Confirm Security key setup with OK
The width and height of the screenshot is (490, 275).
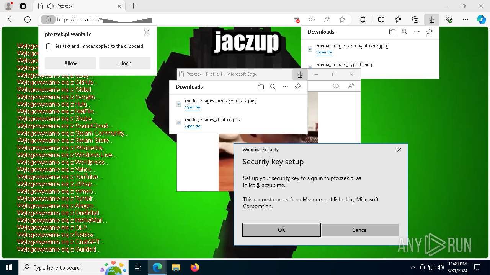[x=281, y=230]
